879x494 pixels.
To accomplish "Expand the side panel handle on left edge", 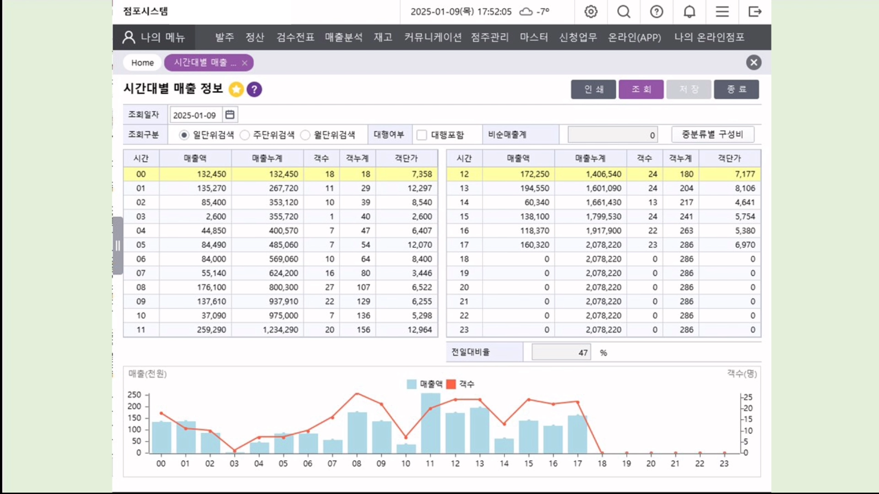I will click(118, 246).
